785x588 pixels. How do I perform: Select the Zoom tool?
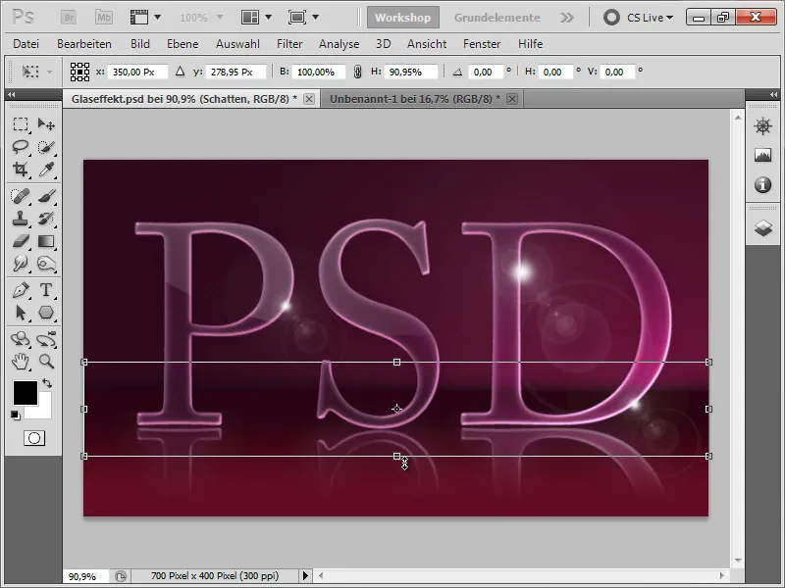(x=46, y=362)
